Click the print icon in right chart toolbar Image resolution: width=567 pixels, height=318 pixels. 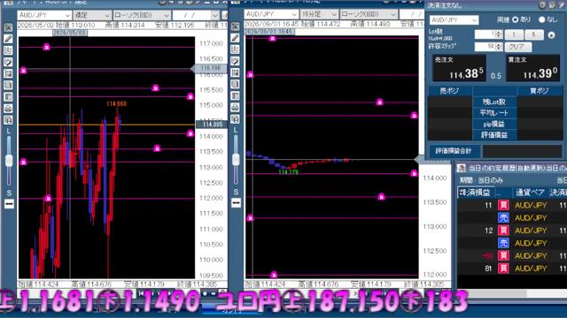[x=235, y=108]
